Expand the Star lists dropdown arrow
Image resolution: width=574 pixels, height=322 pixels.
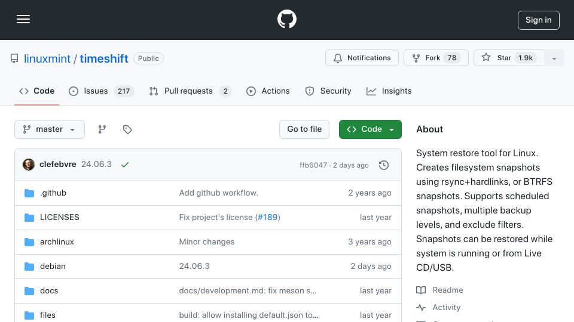[x=554, y=58]
